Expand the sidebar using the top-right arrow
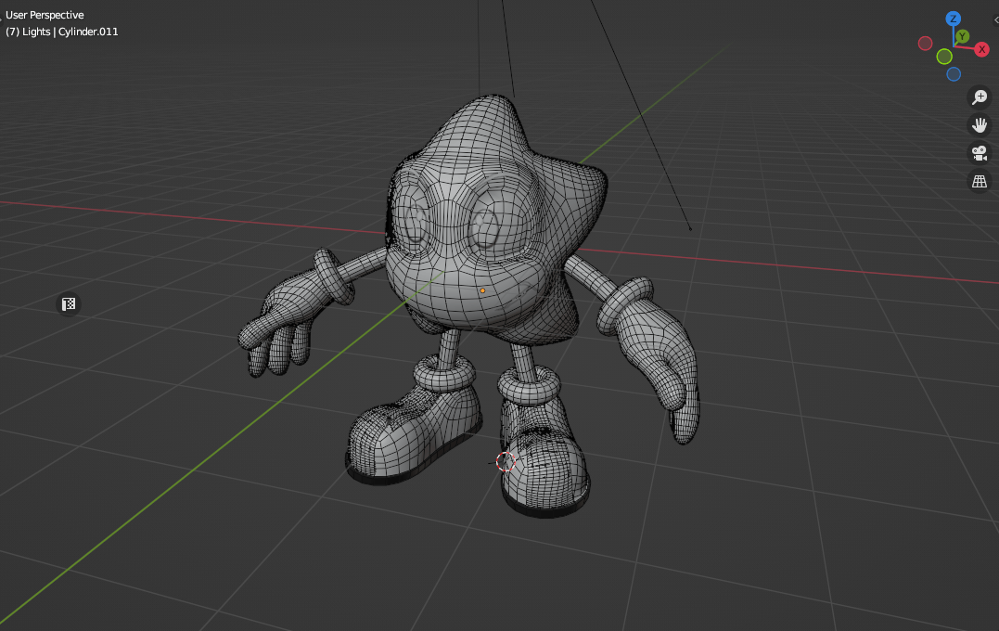The height and width of the screenshot is (631, 999). pyautogui.click(x=994, y=19)
